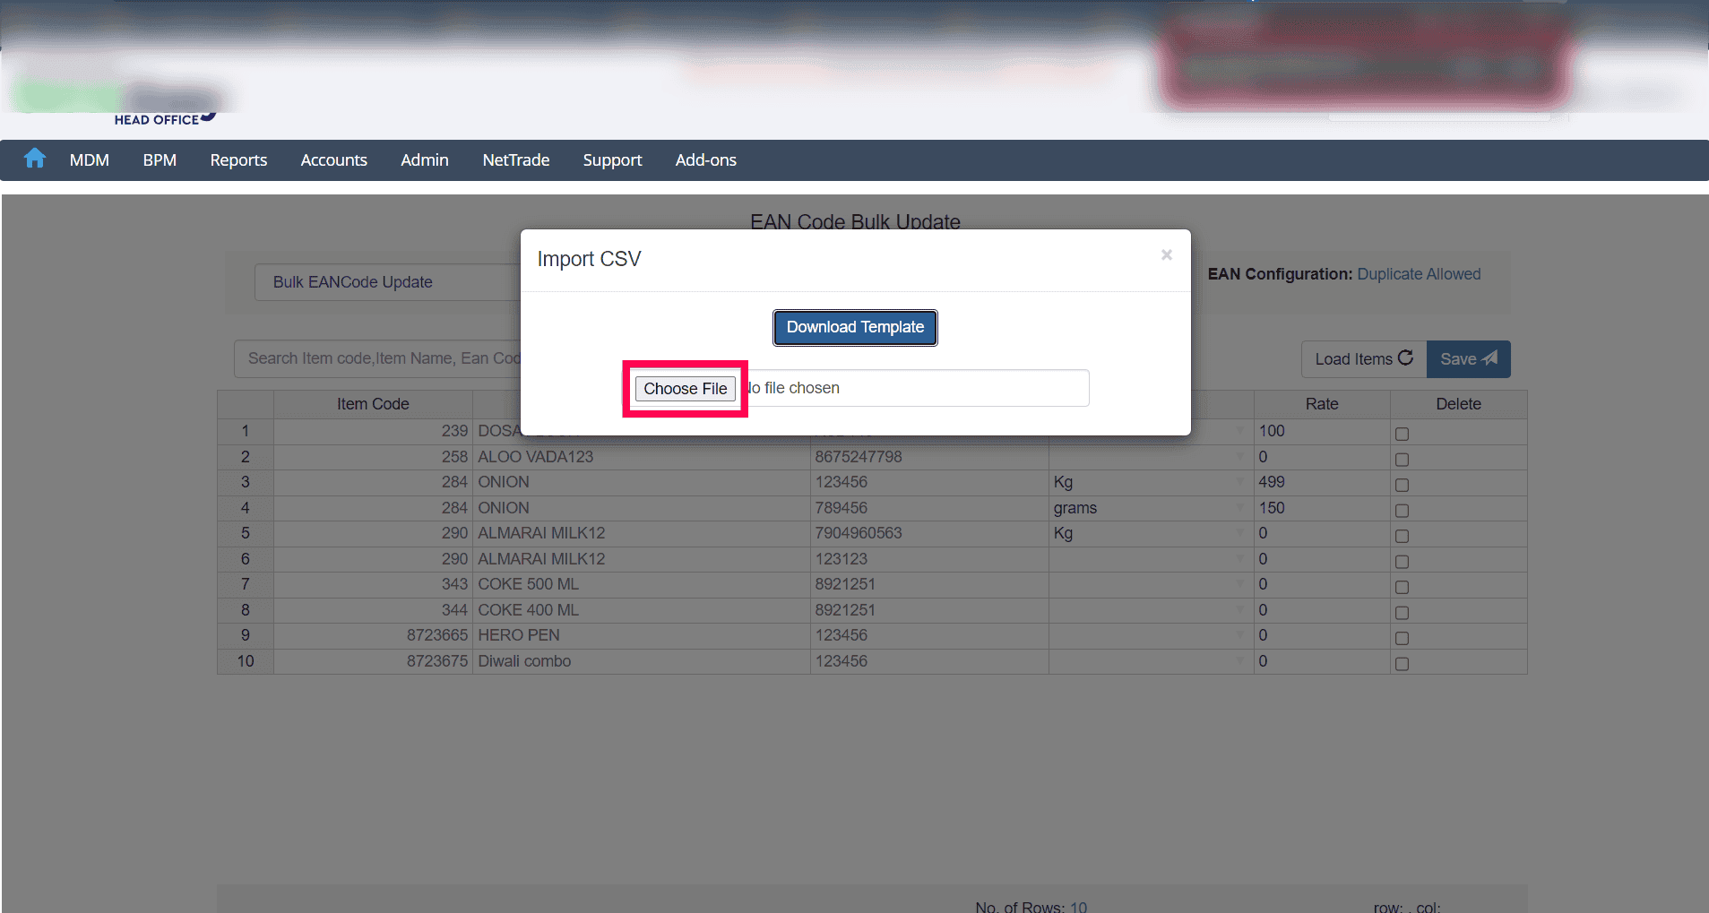Screen dimensions: 1709x913
Task: Tick the Delete checkbox for COKE 500 ML
Action: point(1402,588)
